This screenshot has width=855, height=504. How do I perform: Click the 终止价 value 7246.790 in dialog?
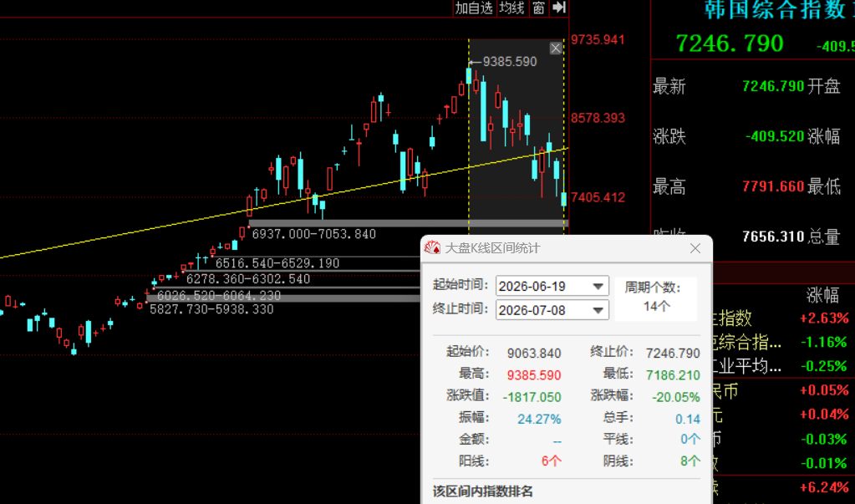point(673,354)
